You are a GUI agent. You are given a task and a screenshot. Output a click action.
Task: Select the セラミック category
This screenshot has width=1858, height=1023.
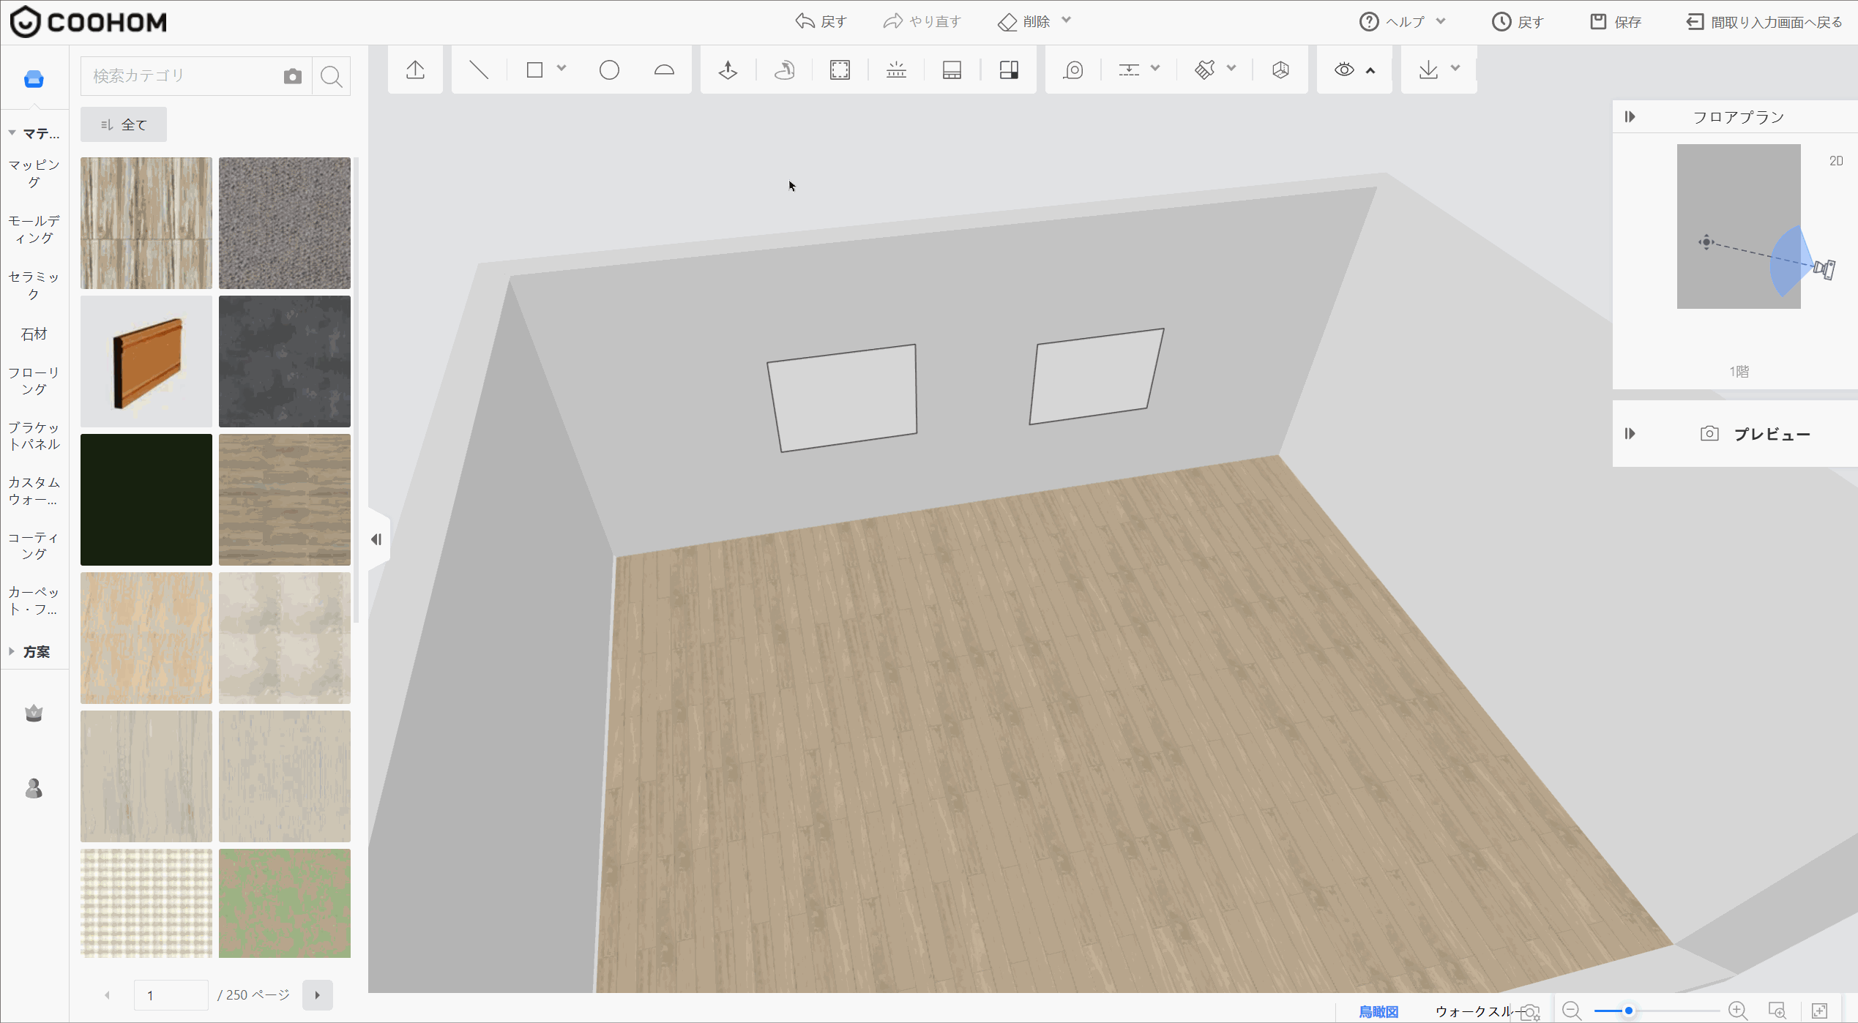[34, 285]
